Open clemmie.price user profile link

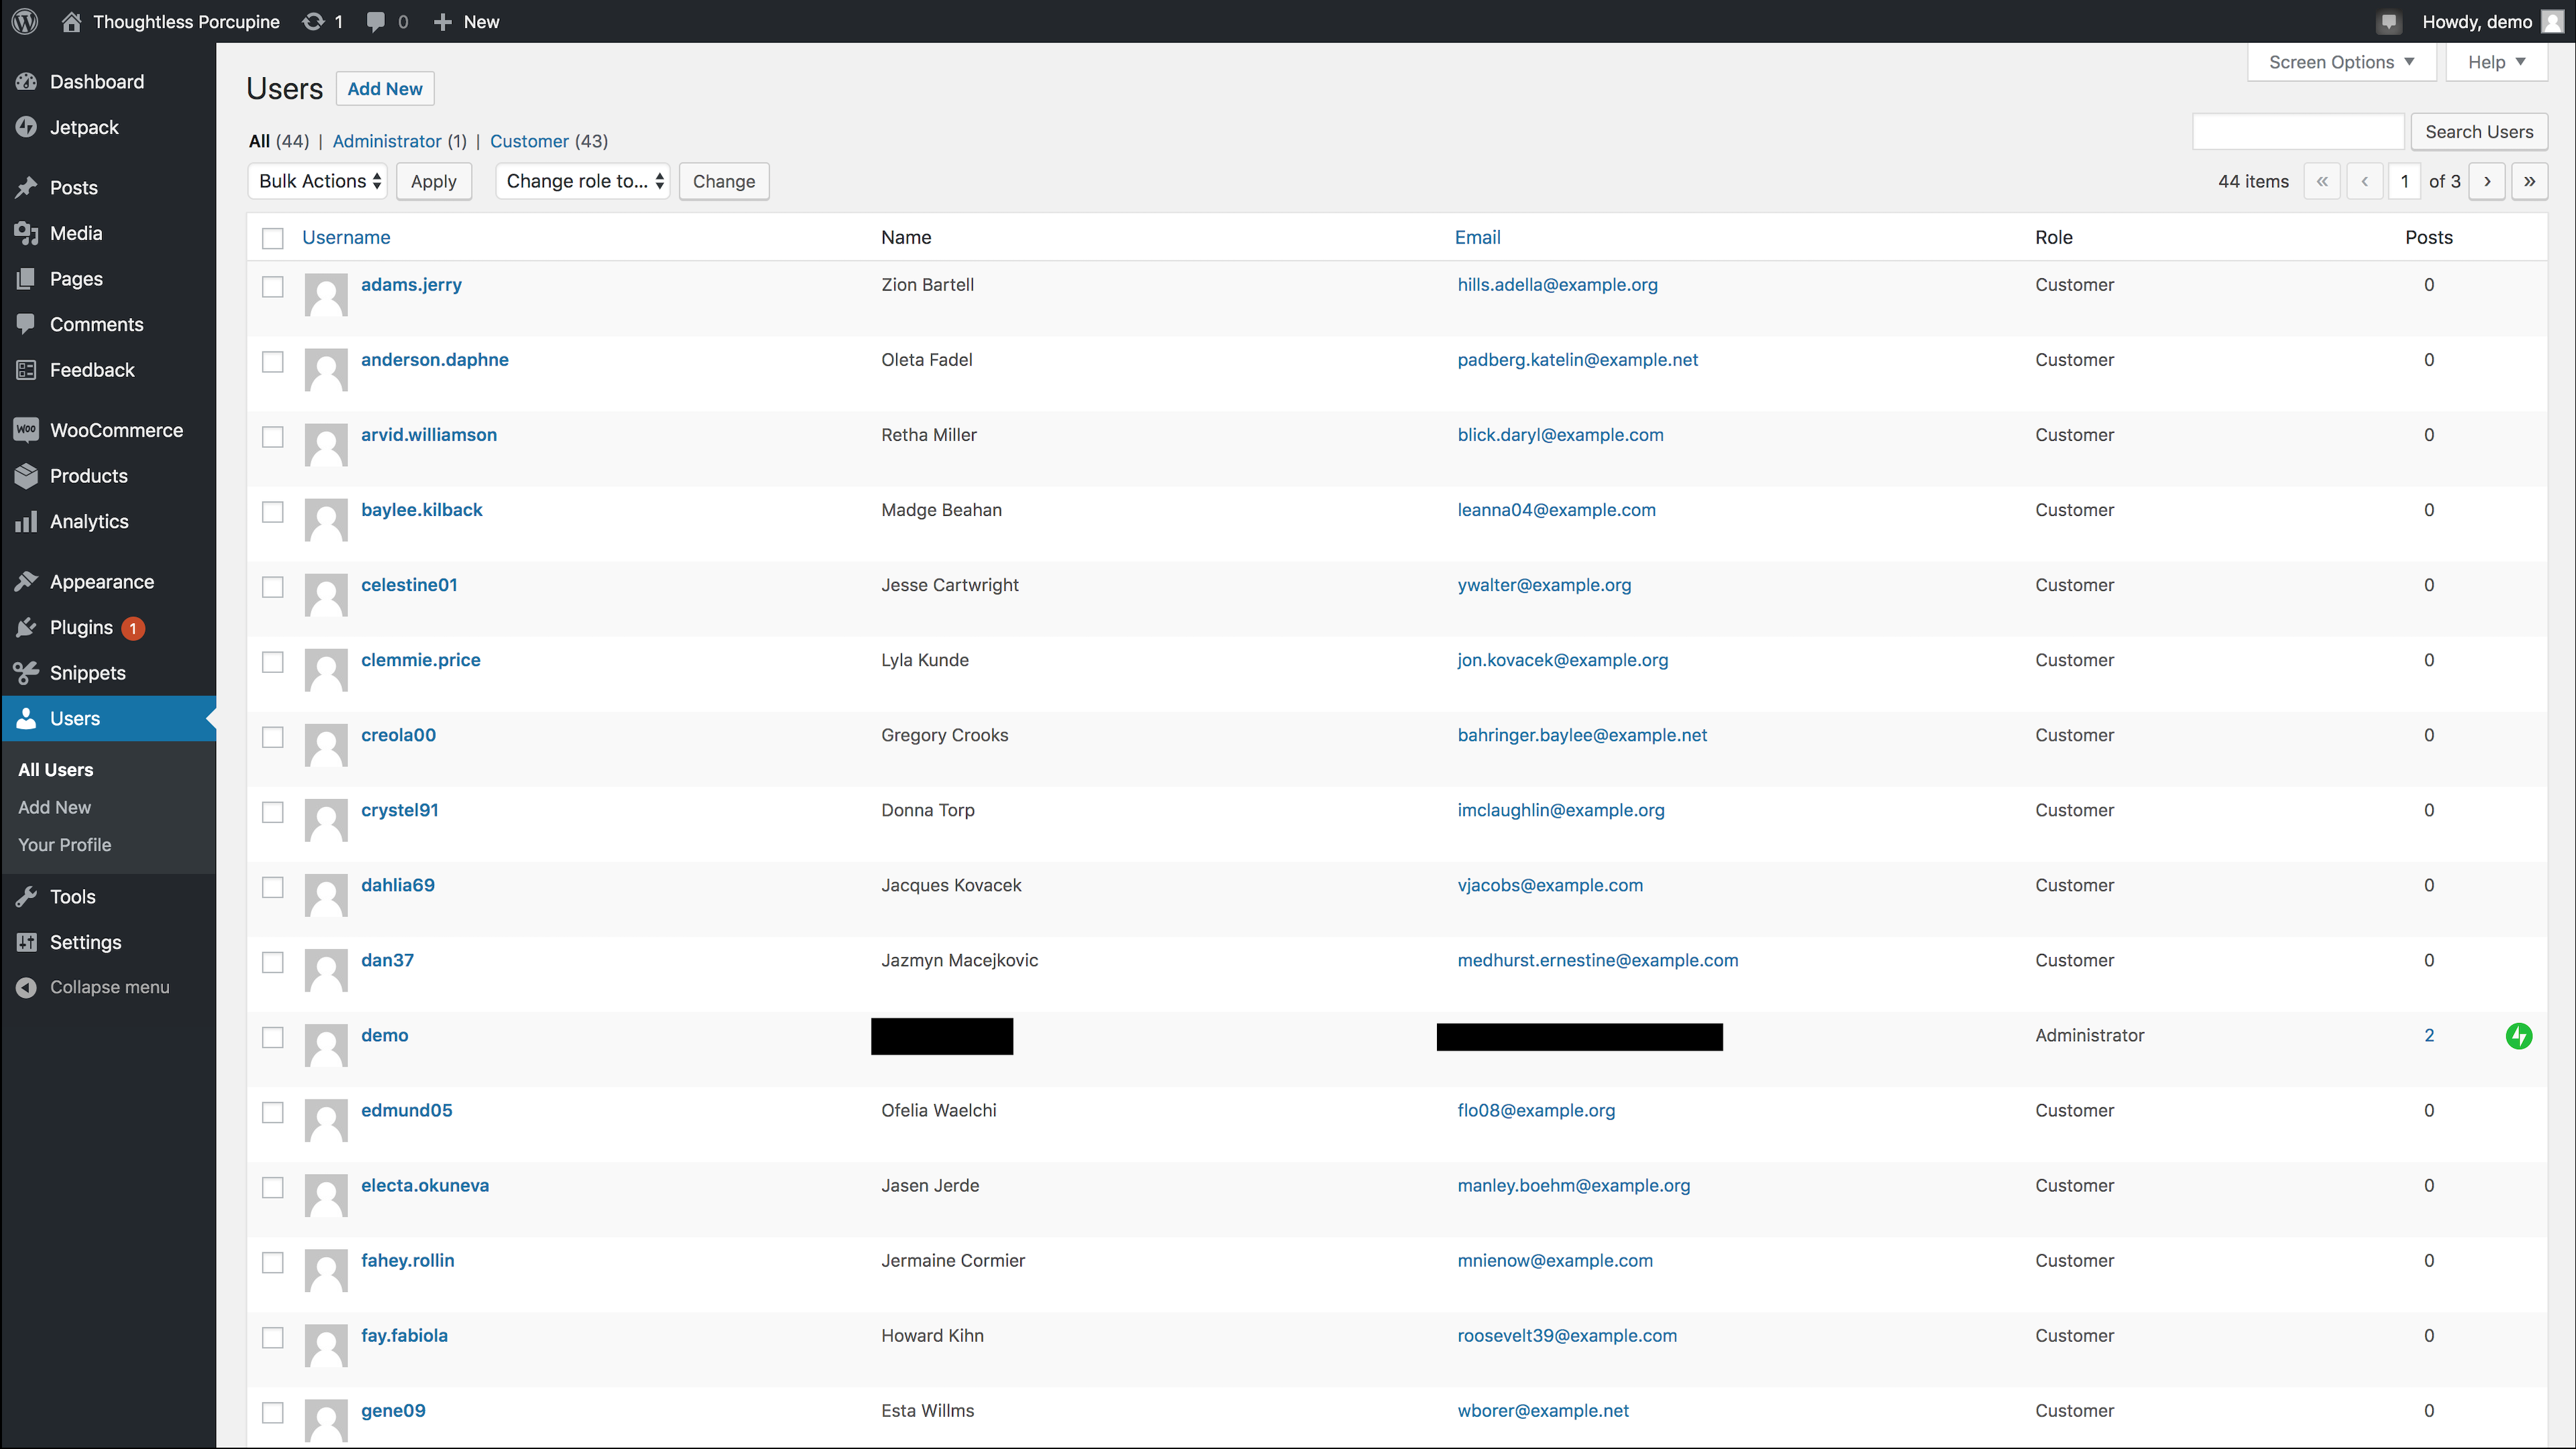point(421,659)
